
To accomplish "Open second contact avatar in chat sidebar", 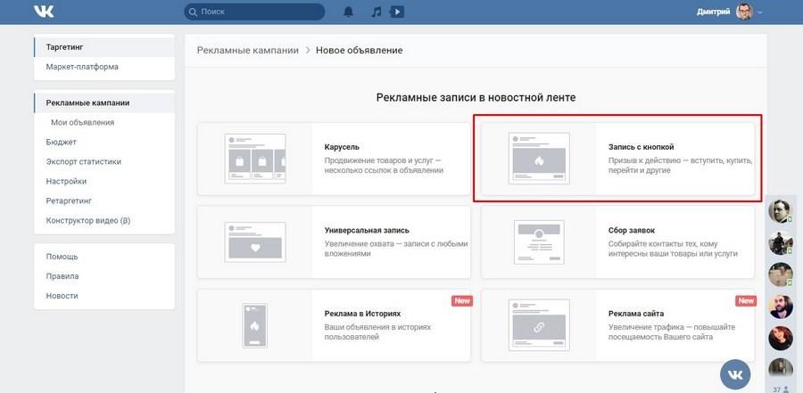I will coord(781,243).
